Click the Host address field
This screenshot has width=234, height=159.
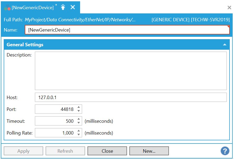coord(130,97)
